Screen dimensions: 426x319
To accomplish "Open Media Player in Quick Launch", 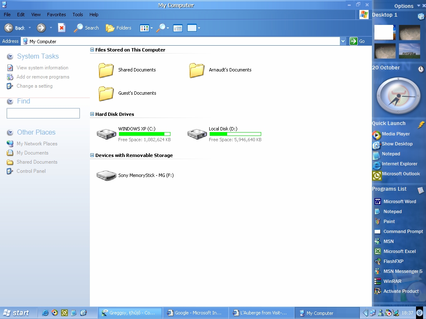I will pyautogui.click(x=395, y=134).
